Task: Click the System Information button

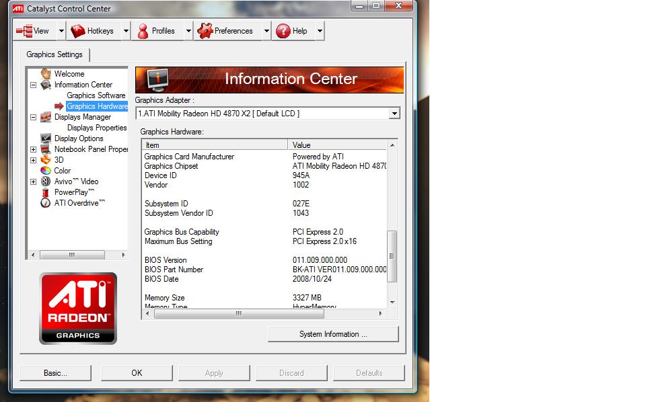Action: (333, 334)
